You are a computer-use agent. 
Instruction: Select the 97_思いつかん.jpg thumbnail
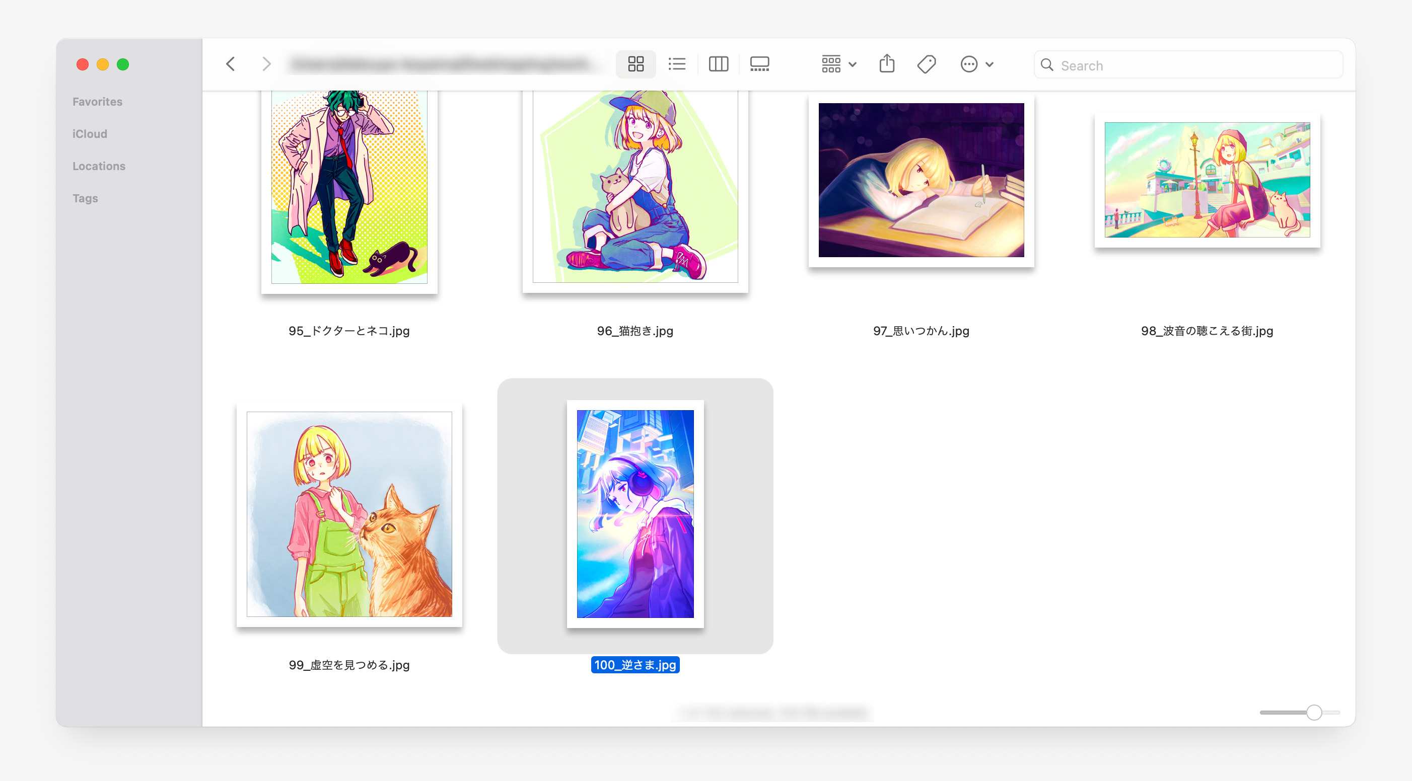click(921, 180)
